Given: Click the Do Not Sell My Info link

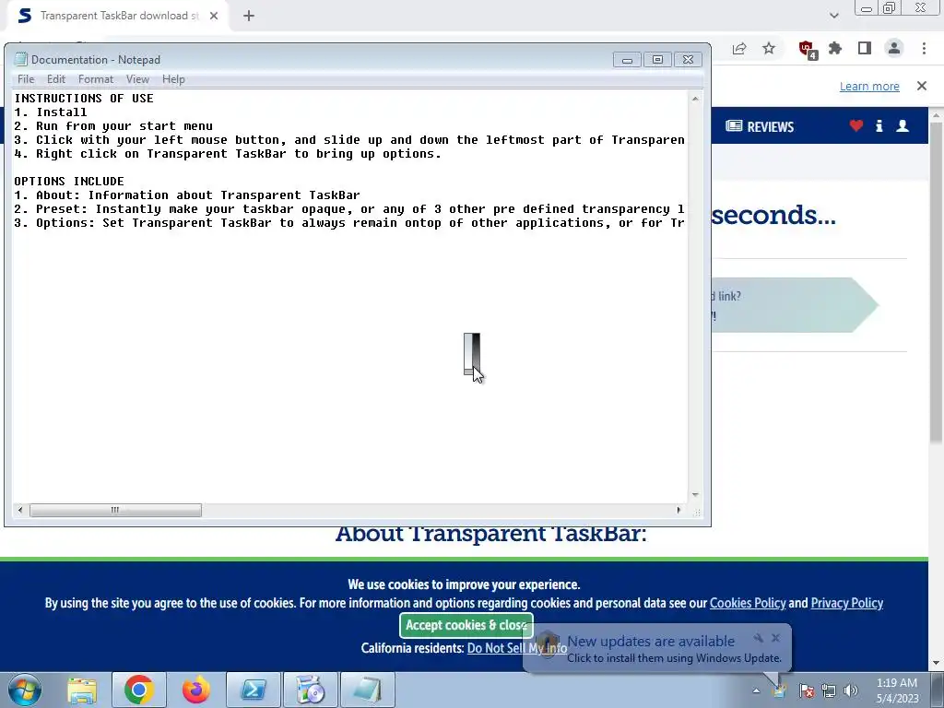Looking at the screenshot, I should click(516, 648).
